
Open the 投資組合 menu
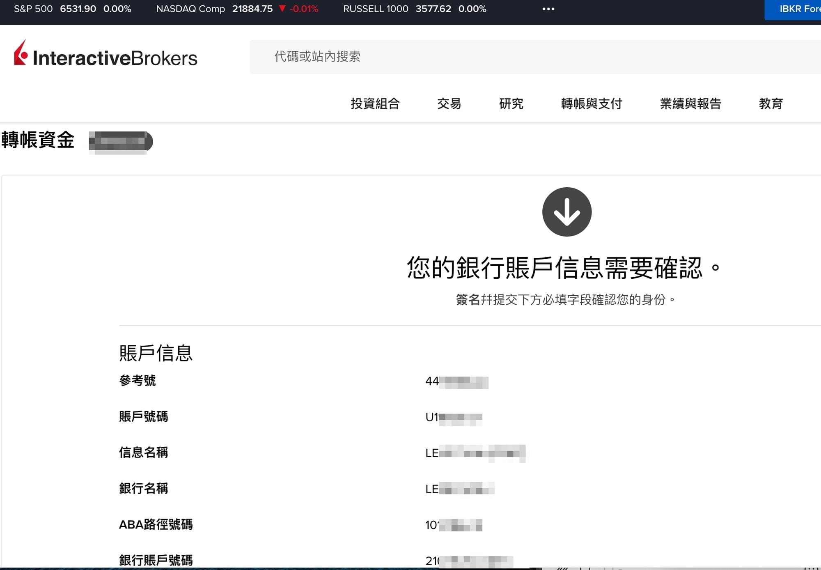point(375,103)
